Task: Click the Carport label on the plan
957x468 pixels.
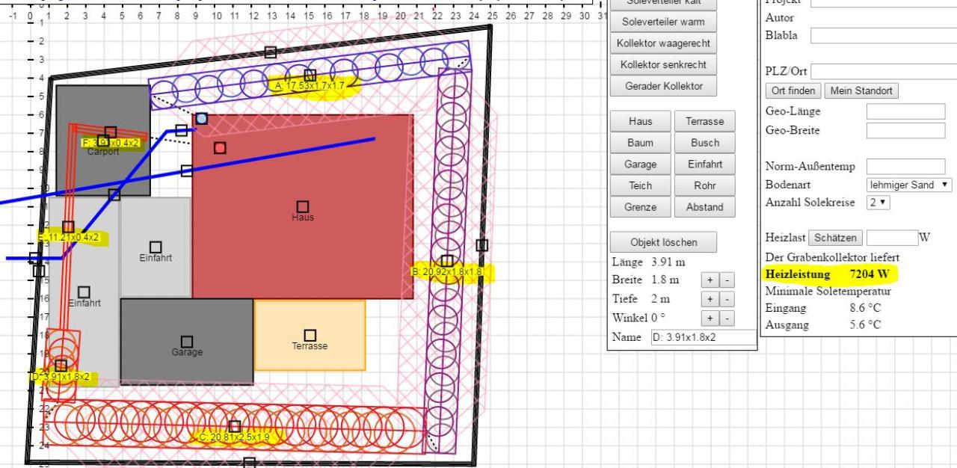Action: (x=103, y=151)
